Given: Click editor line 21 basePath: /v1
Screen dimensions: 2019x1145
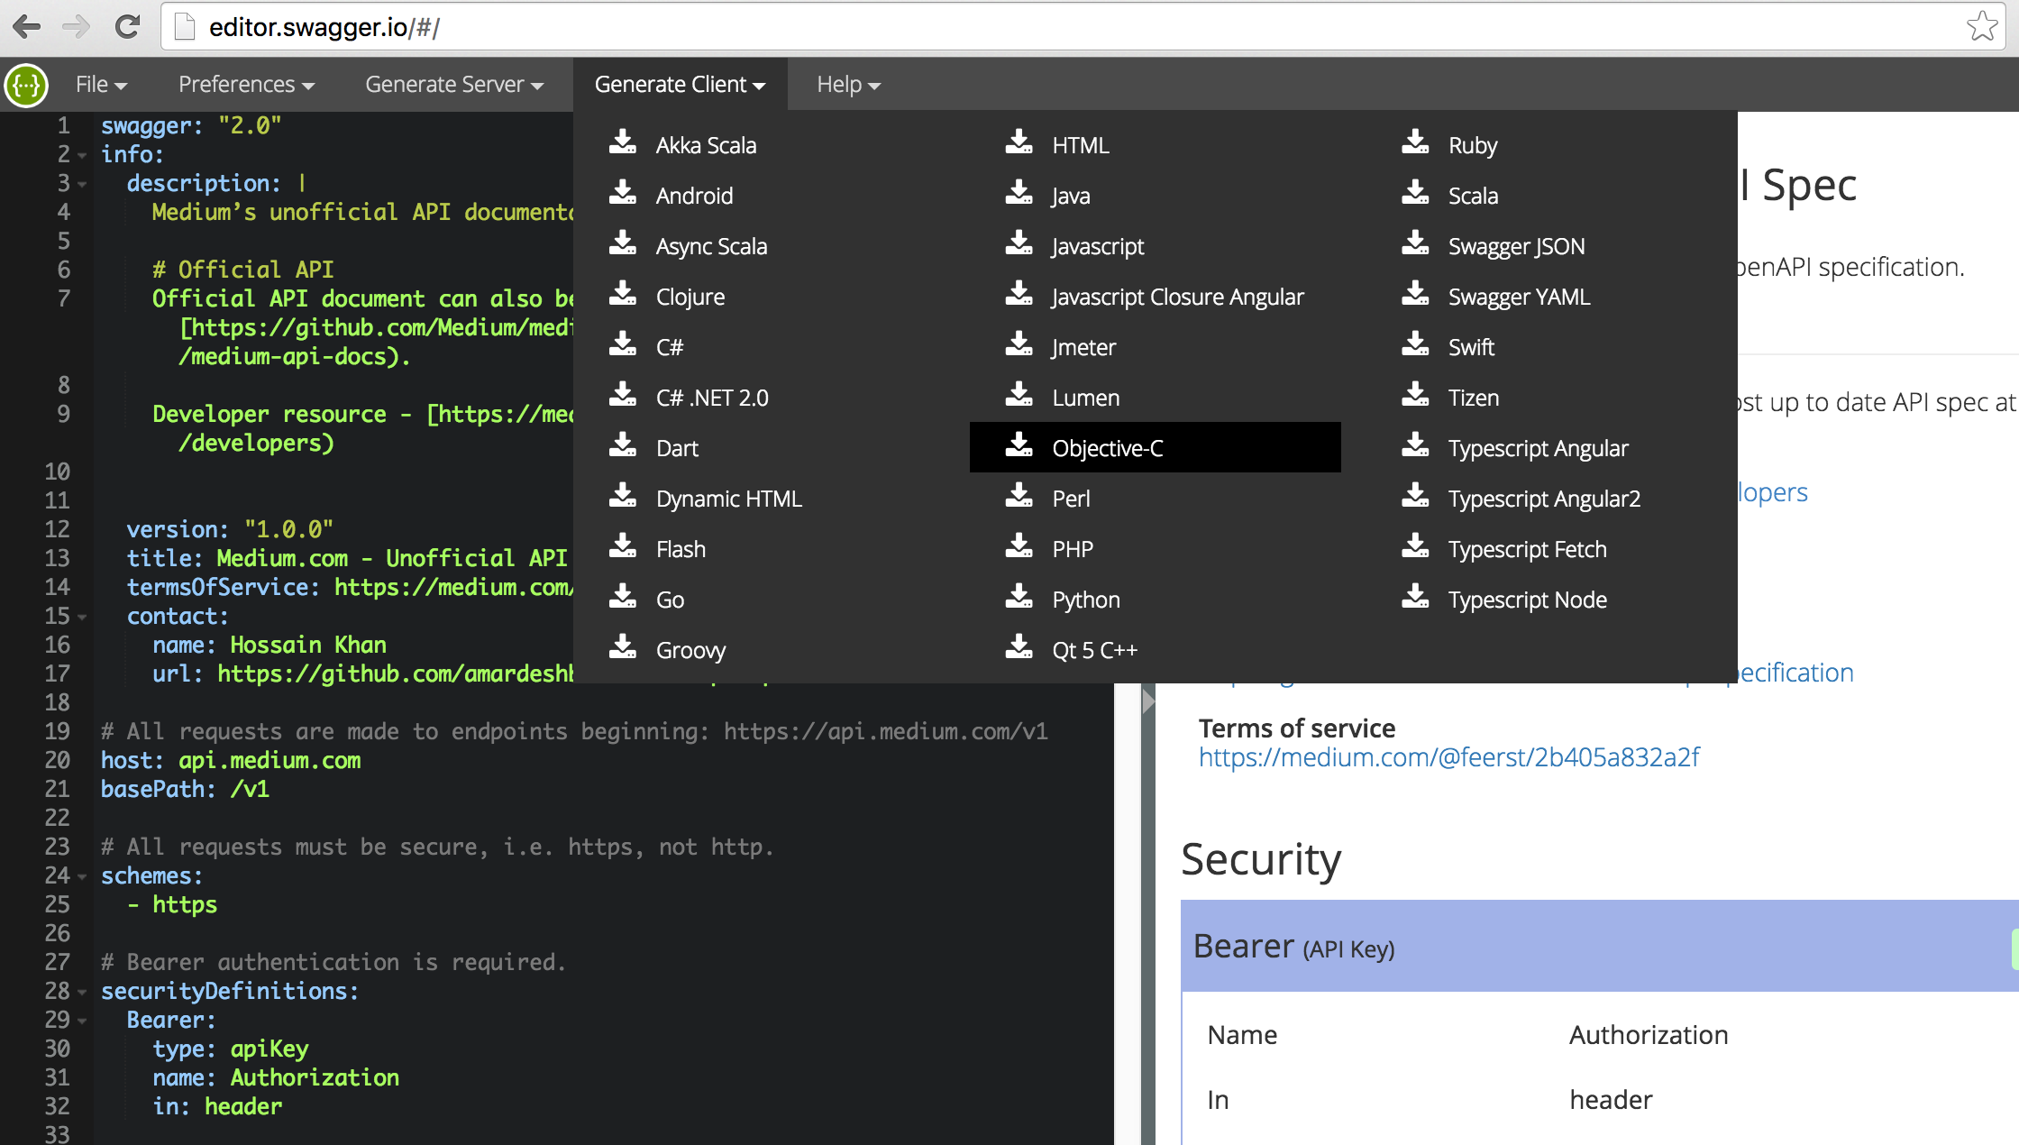Looking at the screenshot, I should pos(185,790).
